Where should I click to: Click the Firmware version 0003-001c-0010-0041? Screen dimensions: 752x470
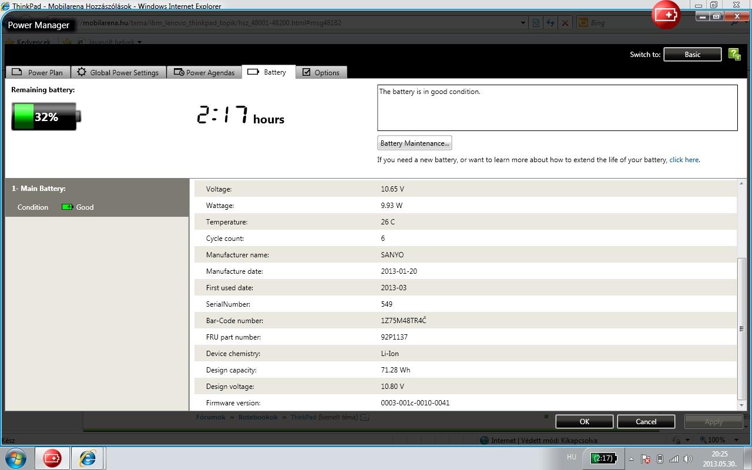click(x=415, y=403)
